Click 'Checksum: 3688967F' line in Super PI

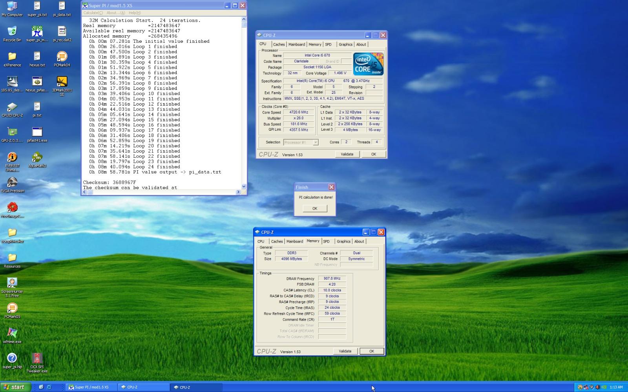pyautogui.click(x=110, y=182)
